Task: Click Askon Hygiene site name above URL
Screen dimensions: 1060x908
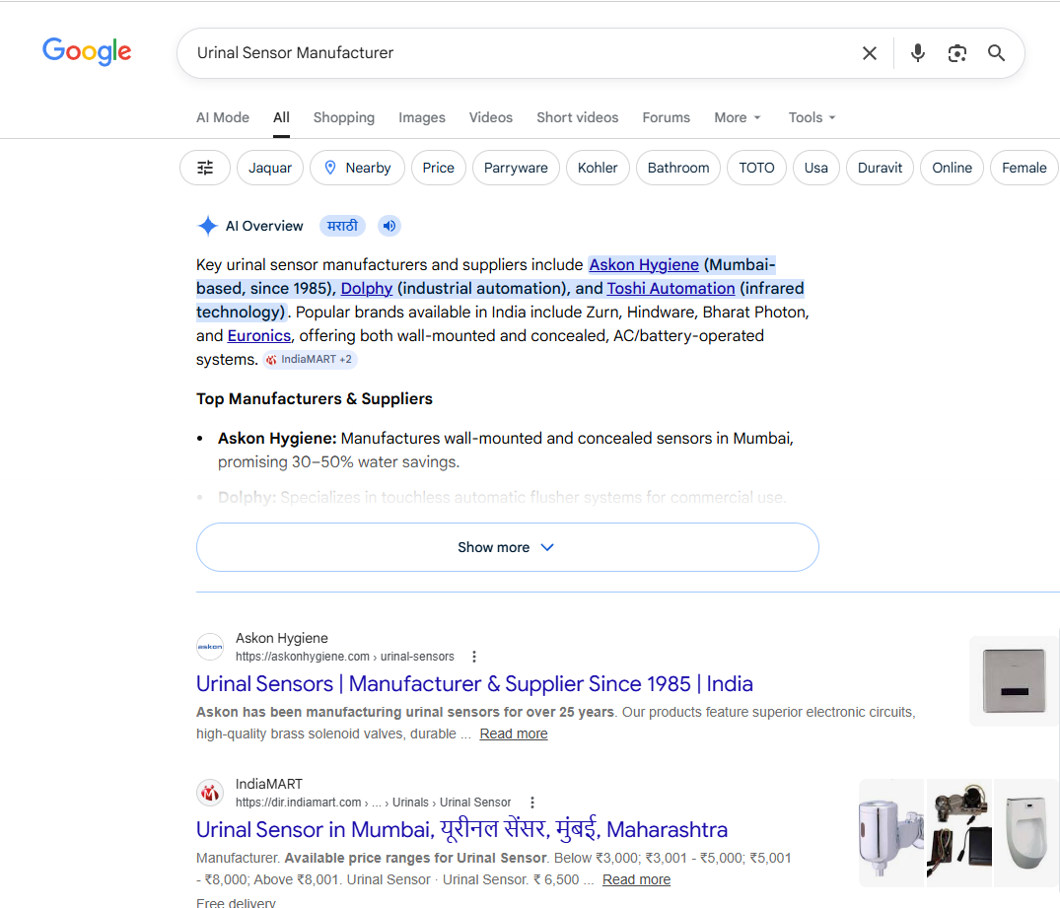Action: click(282, 638)
